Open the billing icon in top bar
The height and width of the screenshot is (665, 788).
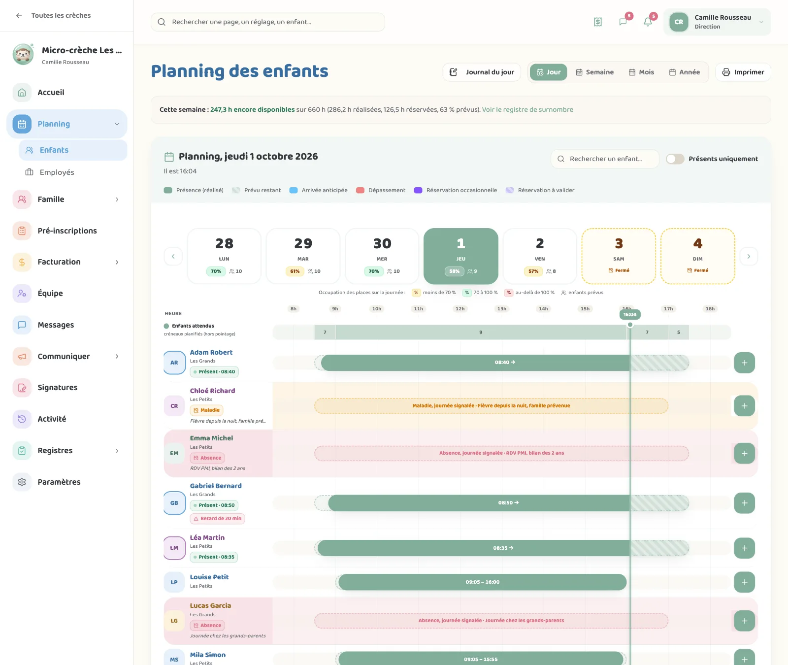point(597,22)
